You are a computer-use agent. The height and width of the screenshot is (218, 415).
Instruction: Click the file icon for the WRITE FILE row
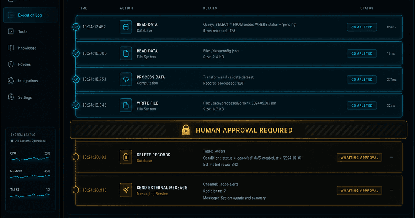click(x=126, y=105)
